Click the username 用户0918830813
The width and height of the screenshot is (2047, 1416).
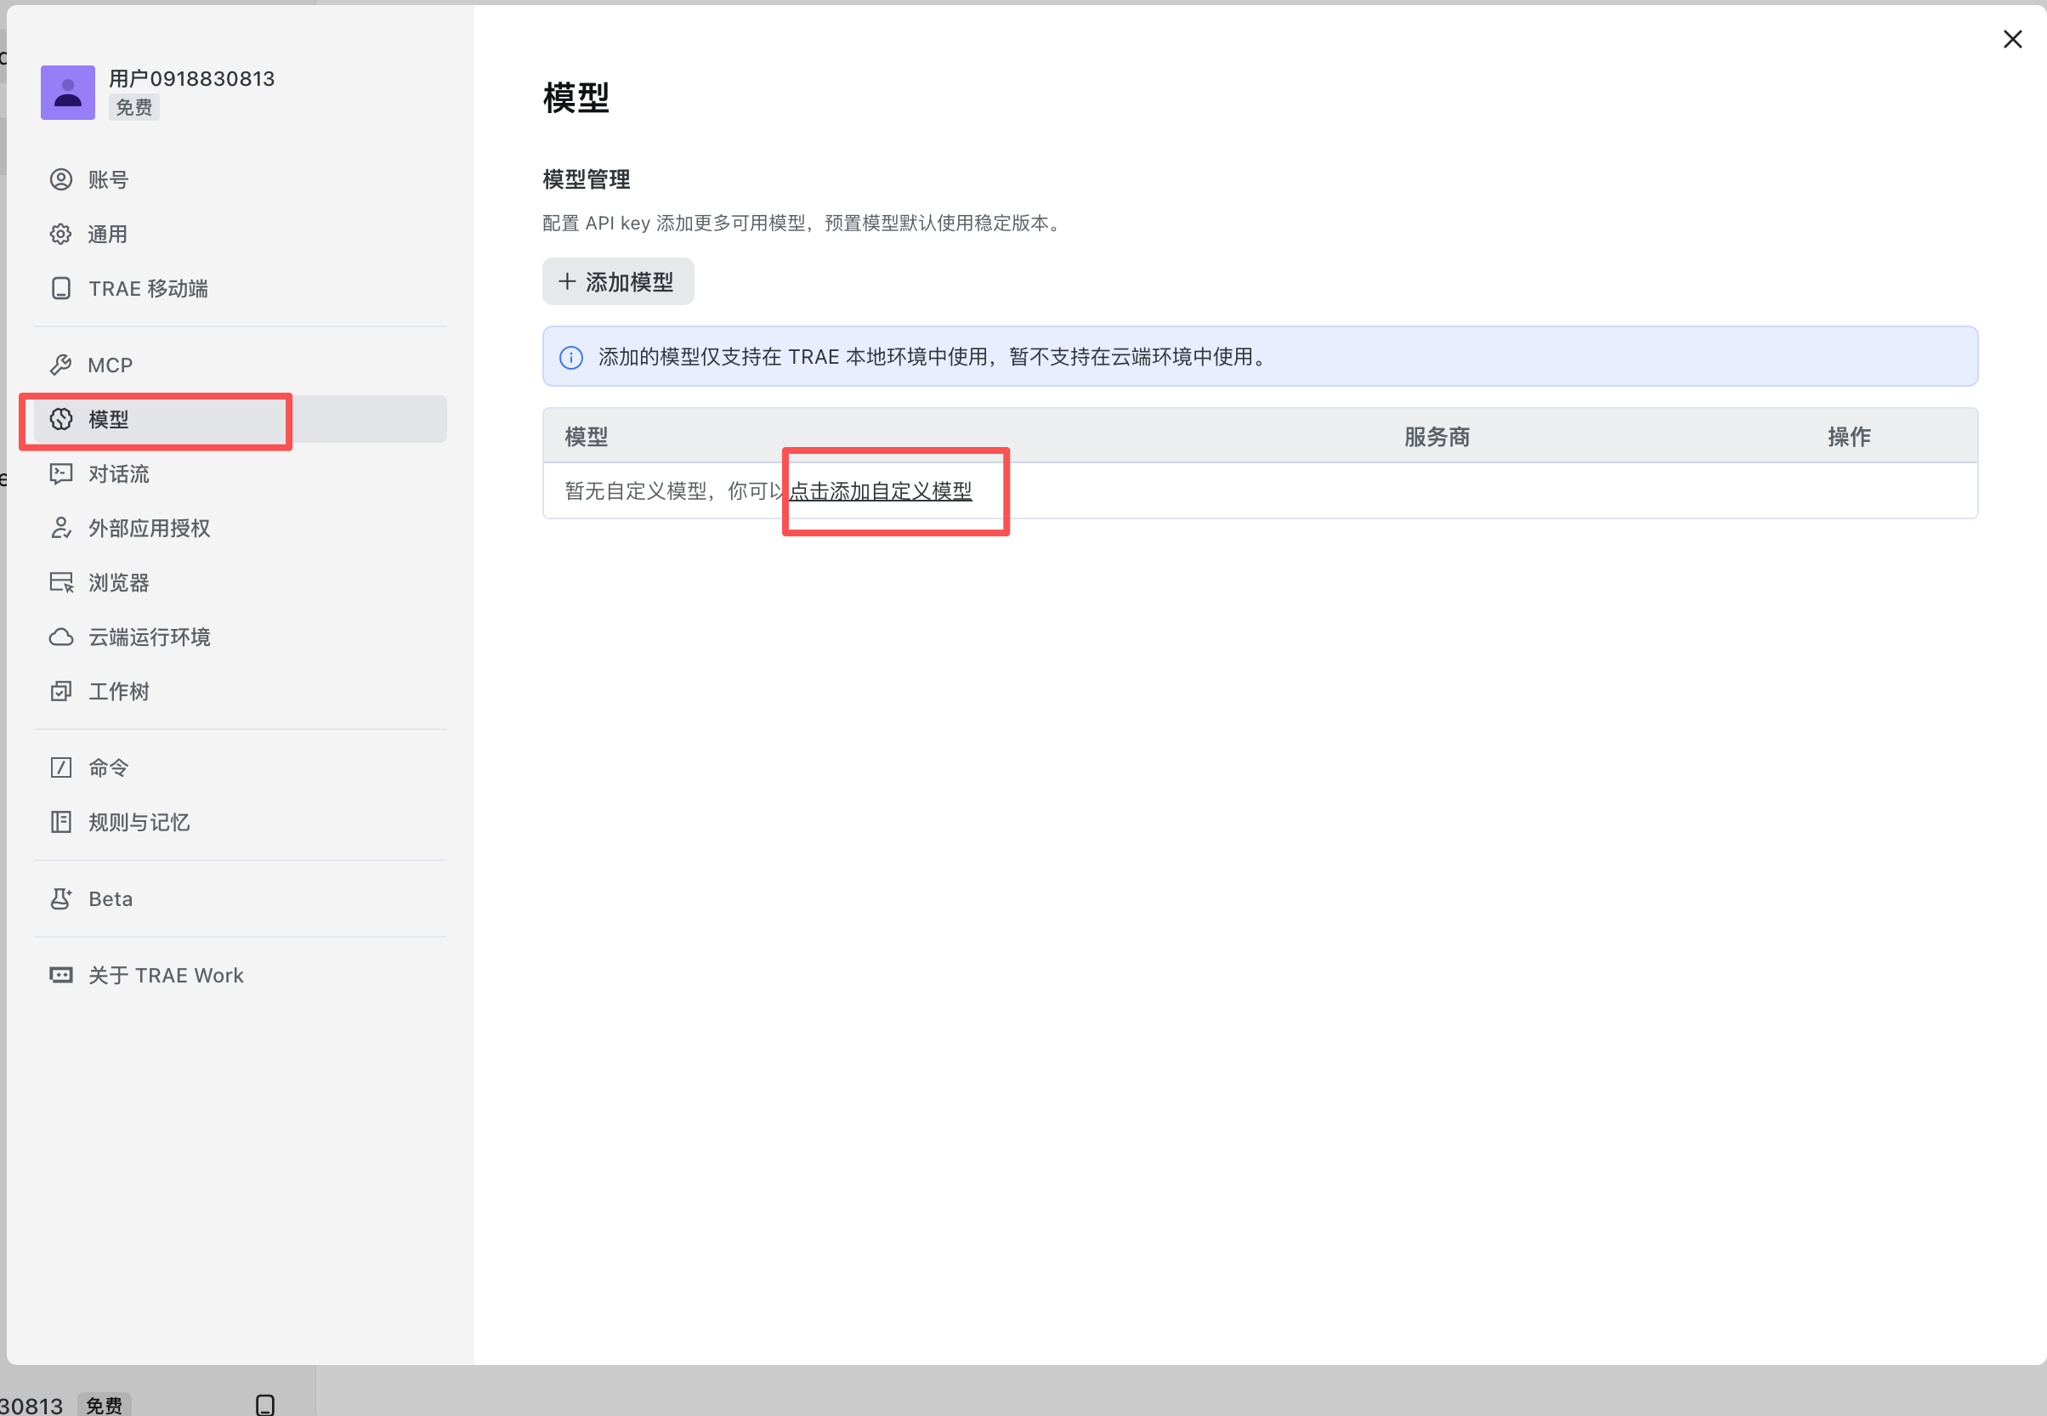coord(191,79)
